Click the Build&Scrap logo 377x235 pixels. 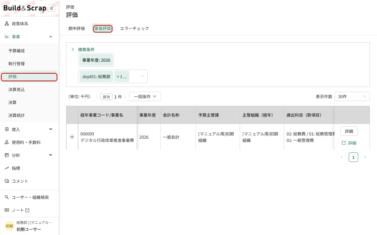tap(25, 8)
